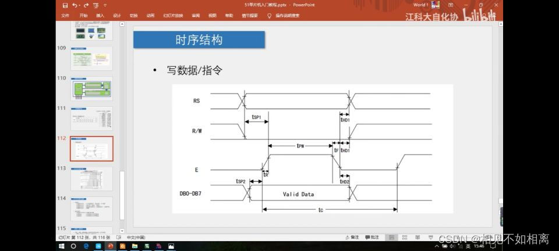Select slide 110 thumbnail
Viewport: 559px width, 251px height.
(x=91, y=88)
